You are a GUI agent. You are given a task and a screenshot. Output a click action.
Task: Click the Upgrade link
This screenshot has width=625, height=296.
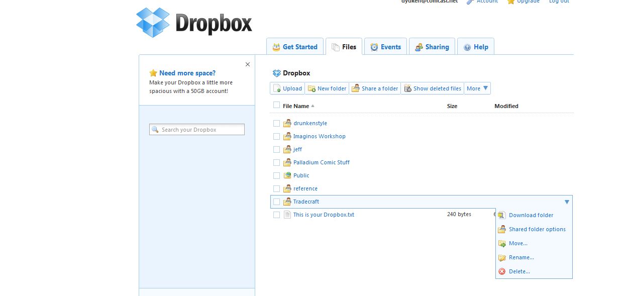tap(528, 1)
